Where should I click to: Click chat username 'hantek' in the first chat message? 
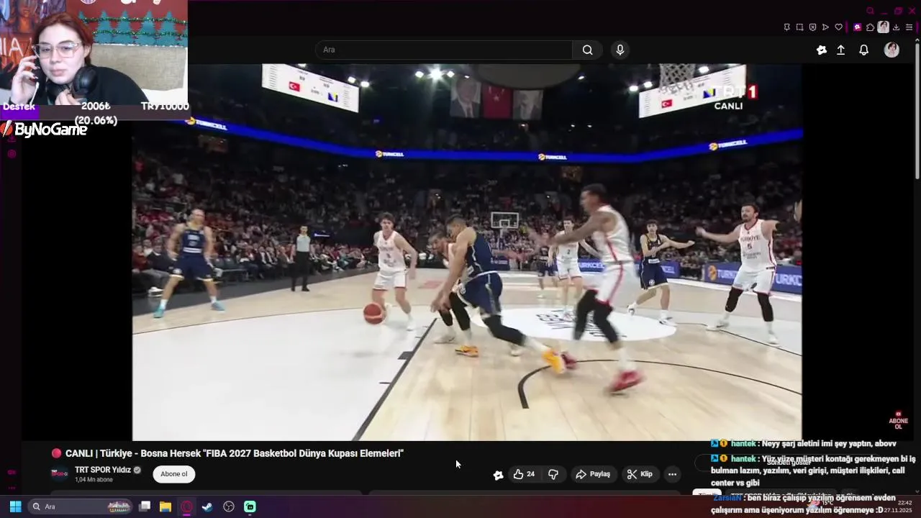click(x=743, y=444)
